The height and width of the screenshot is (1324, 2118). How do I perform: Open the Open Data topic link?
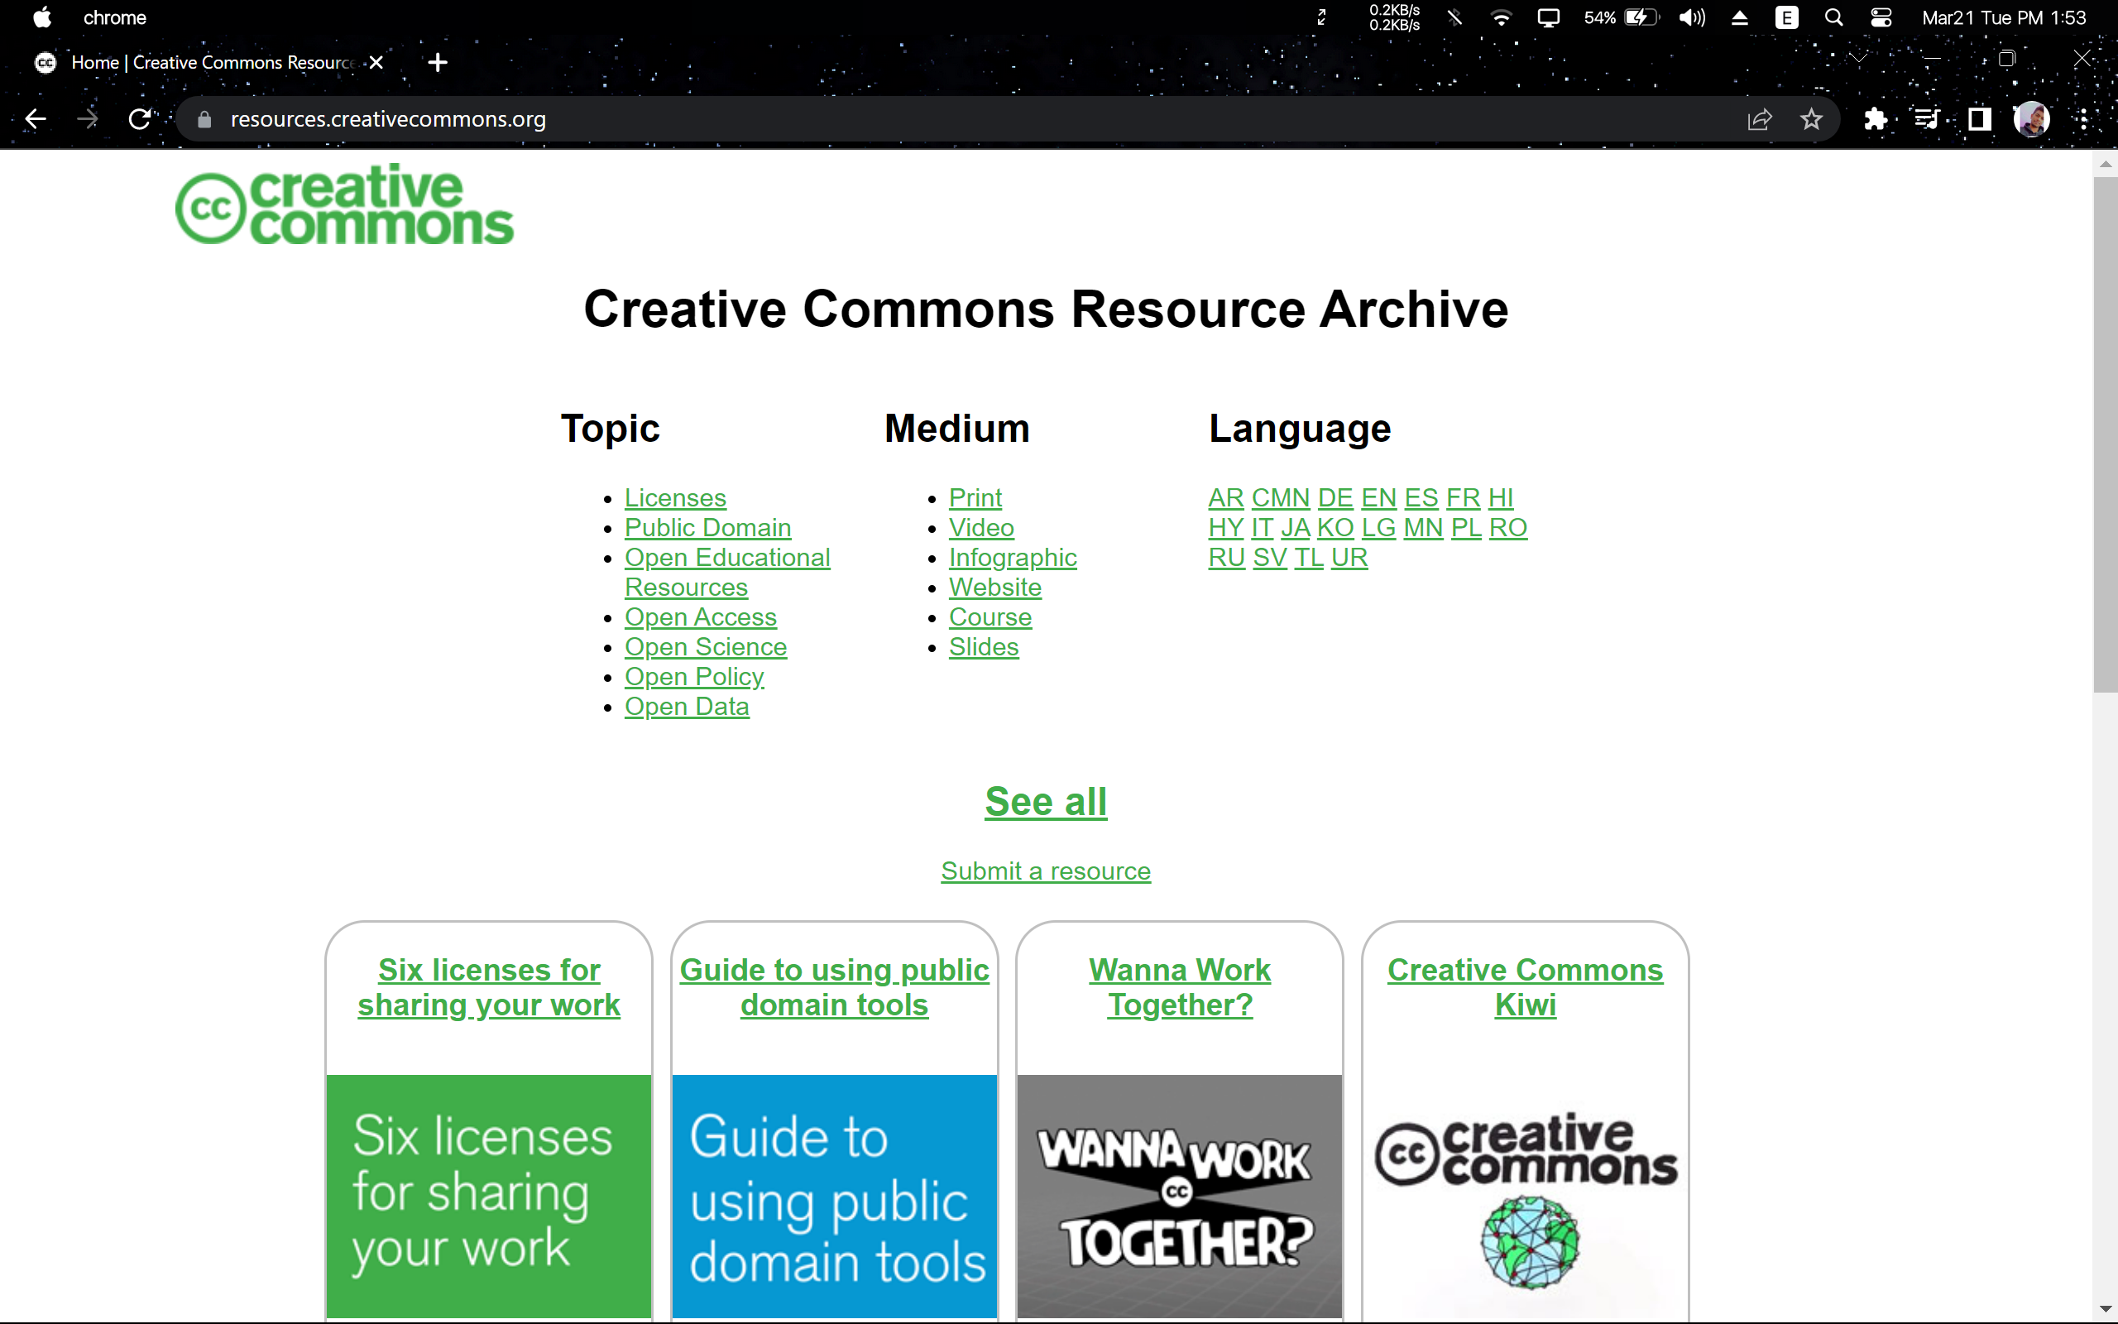(686, 706)
